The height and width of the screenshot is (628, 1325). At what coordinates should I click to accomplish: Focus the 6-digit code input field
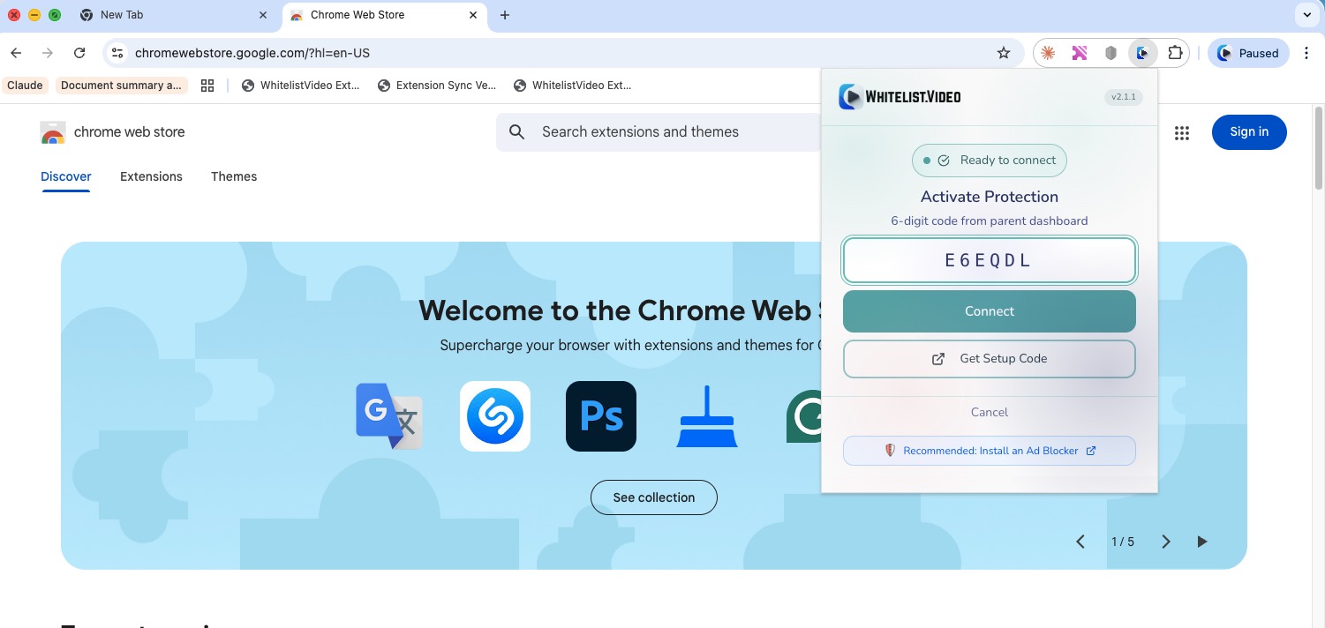point(990,260)
